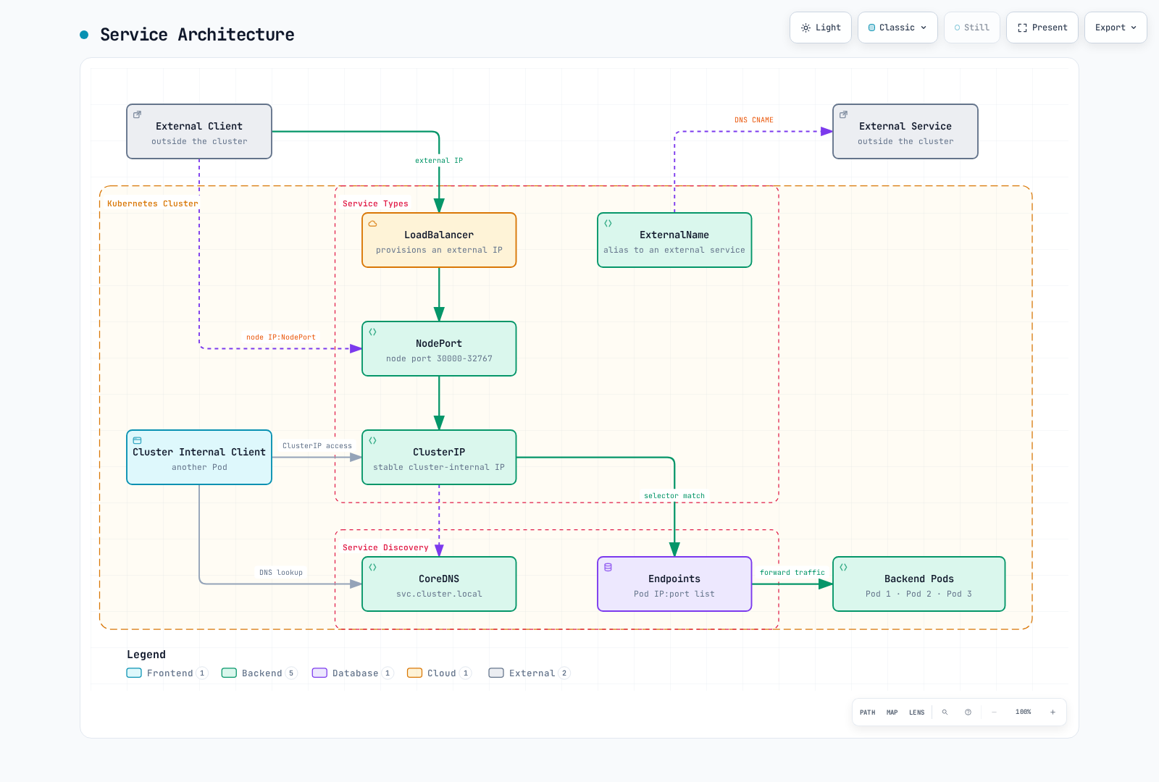This screenshot has width=1159, height=782.
Task: Click the External Client link icon
Action: pos(137,115)
